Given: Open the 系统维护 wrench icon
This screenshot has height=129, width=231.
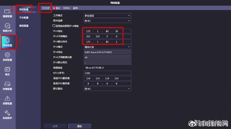Looking at the screenshot, I should point(7,115).
